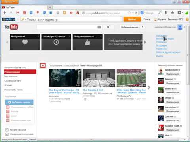Open the Gmail bookmark icon
The image size is (190, 142).
(18, 13)
